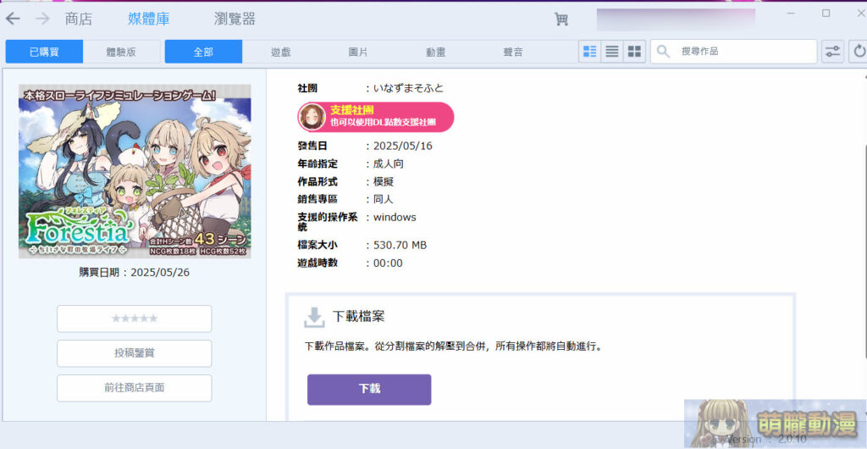This screenshot has width=867, height=449.
Task: Open the 瀏覽器 tab
Action: 235,19
